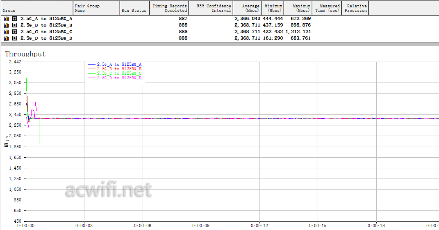Click the 2,450 y-axis tick label
439x230 pixels.
pos(15,115)
